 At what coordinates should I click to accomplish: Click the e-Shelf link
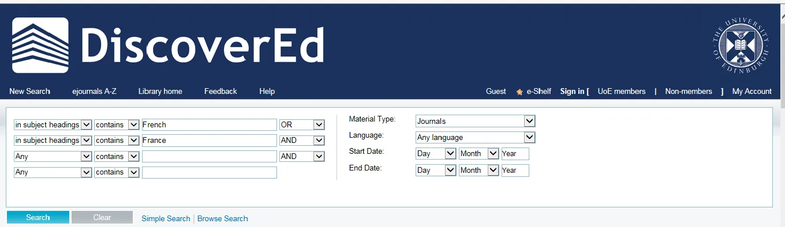tap(539, 91)
